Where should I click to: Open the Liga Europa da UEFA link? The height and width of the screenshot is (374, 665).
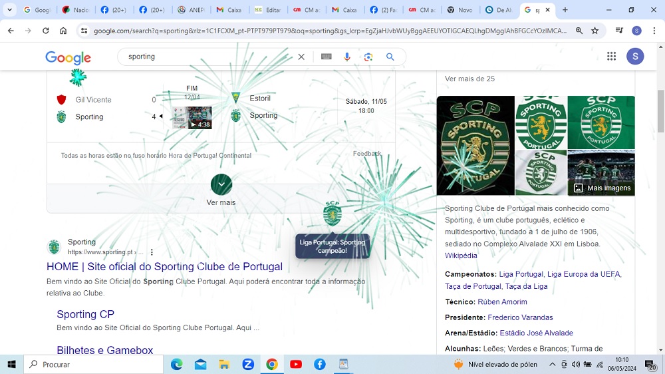(x=583, y=274)
